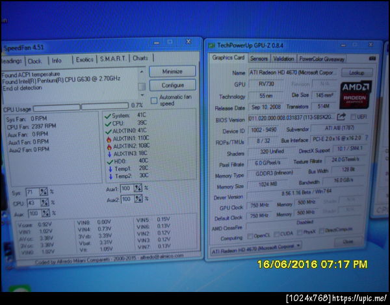The width and height of the screenshot is (390, 305).
Task: Click the log scrollbar up arrow
Action: pos(142,72)
